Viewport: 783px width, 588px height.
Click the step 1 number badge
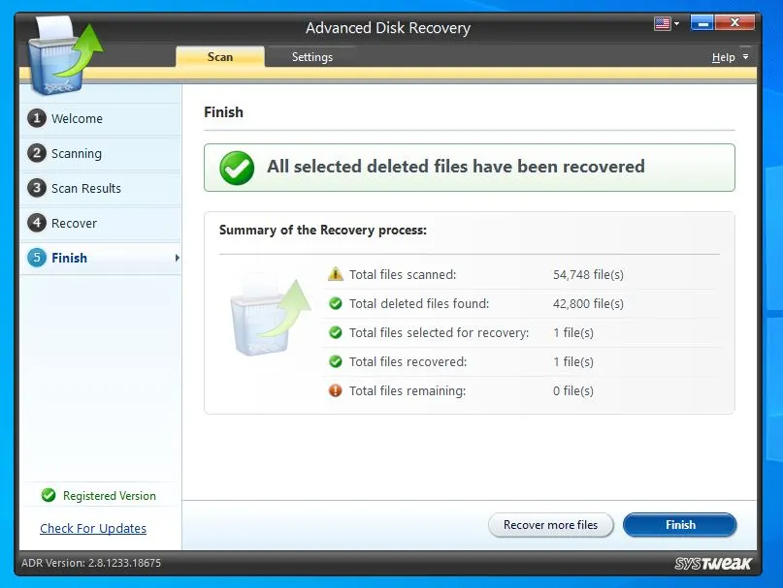(37, 119)
